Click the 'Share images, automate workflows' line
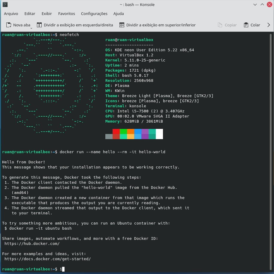 80,239
